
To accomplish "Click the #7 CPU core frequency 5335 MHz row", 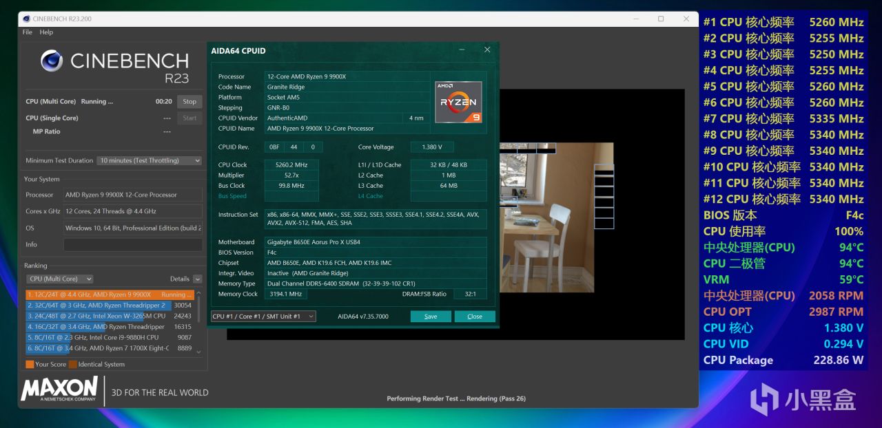I will [x=783, y=118].
